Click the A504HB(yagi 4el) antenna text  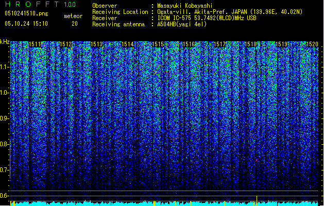coord(182,24)
